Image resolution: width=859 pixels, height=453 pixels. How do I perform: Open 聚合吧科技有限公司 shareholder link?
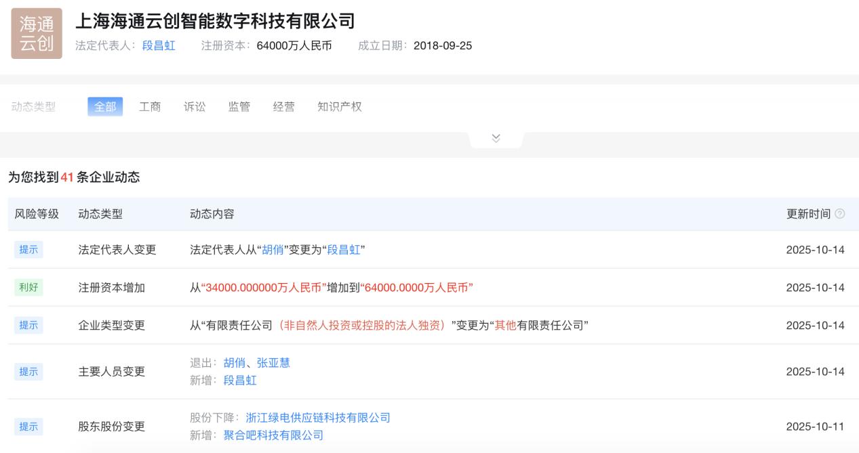click(273, 435)
